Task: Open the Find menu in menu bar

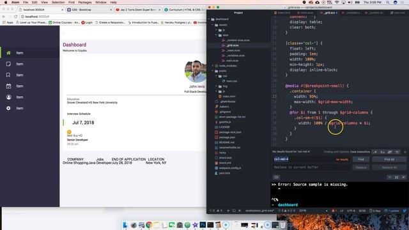Action: pyautogui.click(x=72, y=3)
